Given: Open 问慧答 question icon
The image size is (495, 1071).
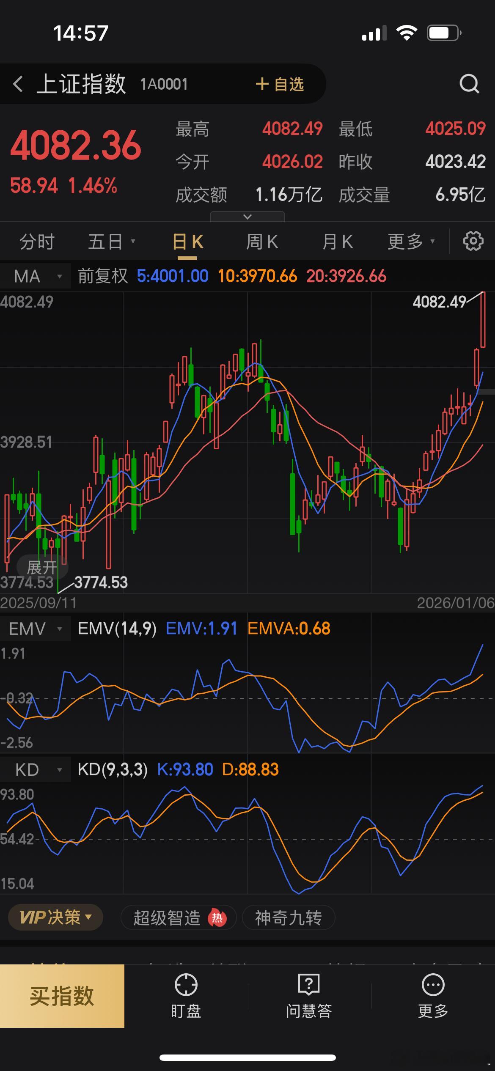Looking at the screenshot, I should 309,985.
